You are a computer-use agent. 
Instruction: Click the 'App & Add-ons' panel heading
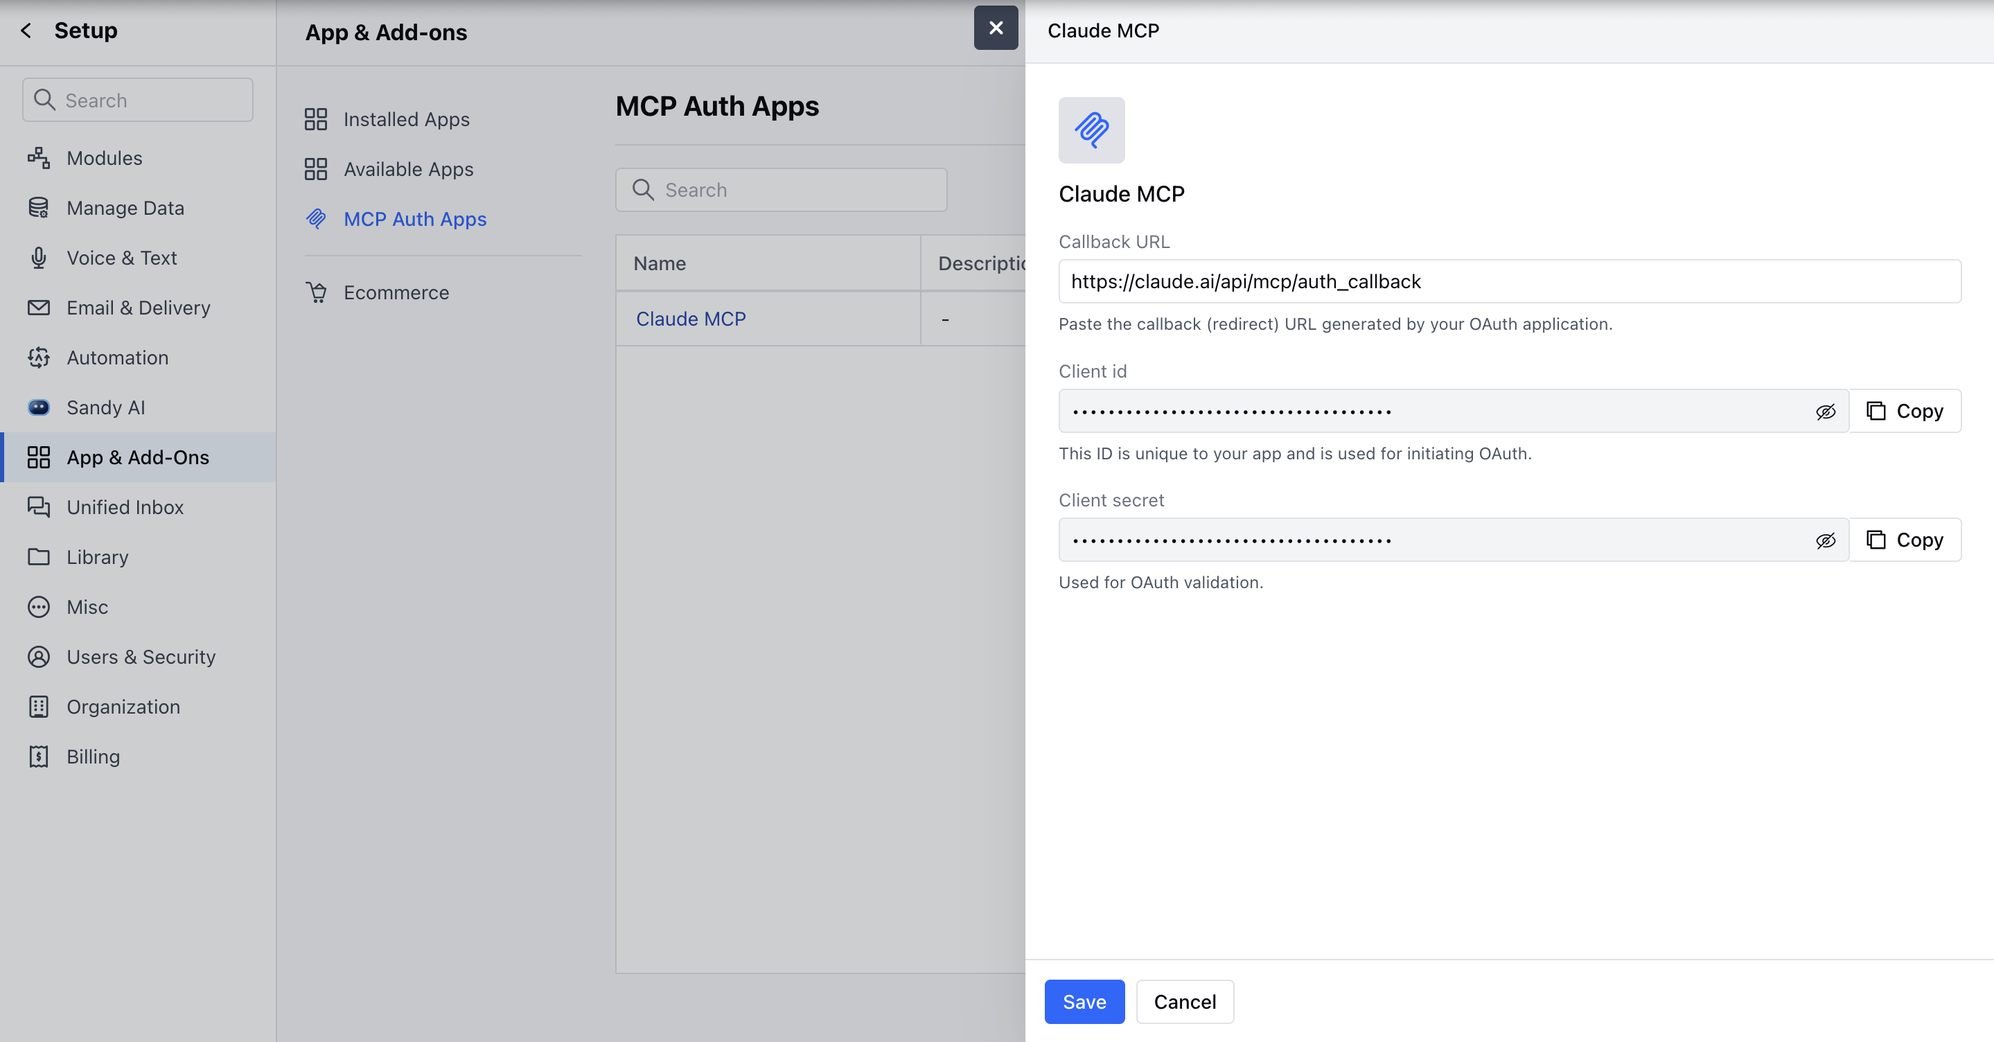[x=385, y=33]
